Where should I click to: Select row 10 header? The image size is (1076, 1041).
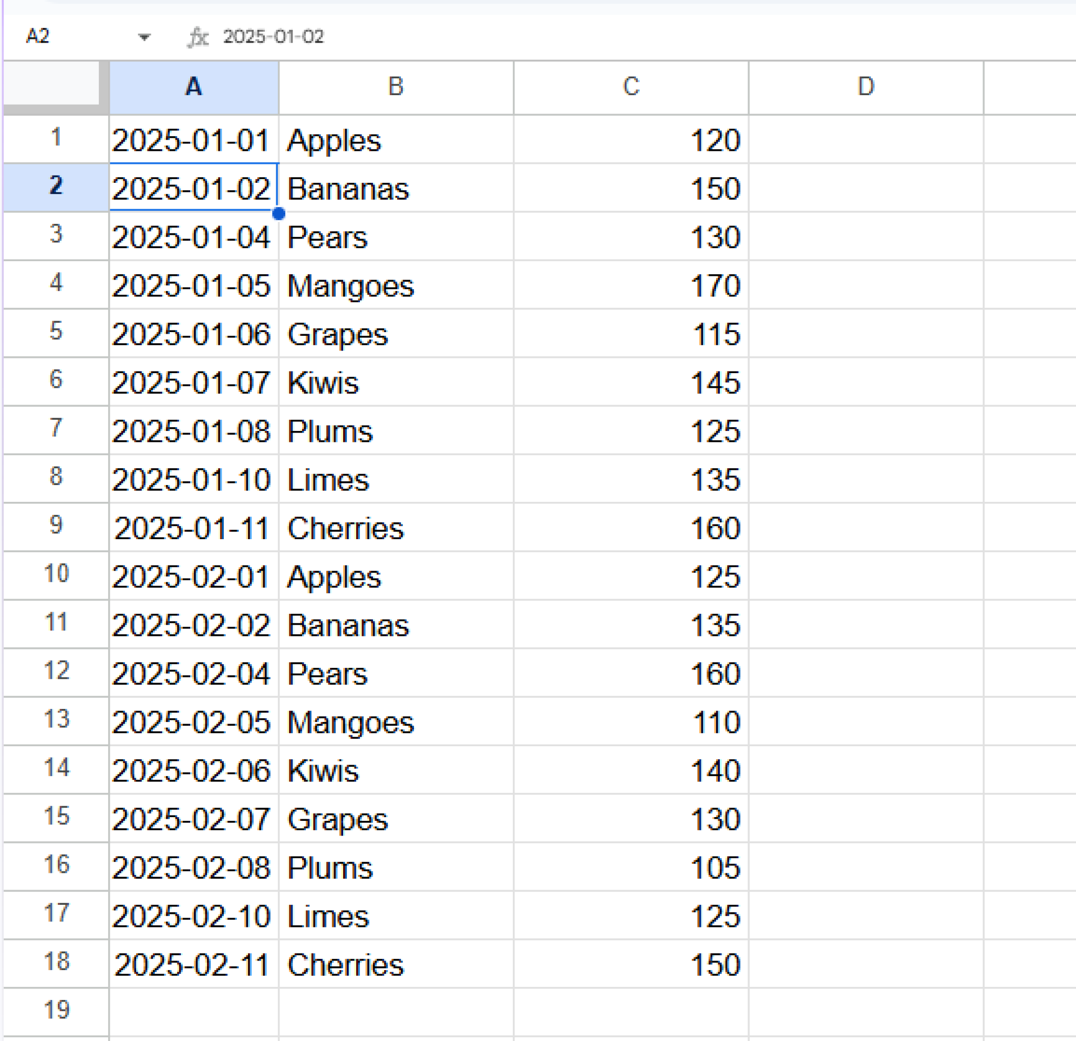pyautogui.click(x=55, y=575)
